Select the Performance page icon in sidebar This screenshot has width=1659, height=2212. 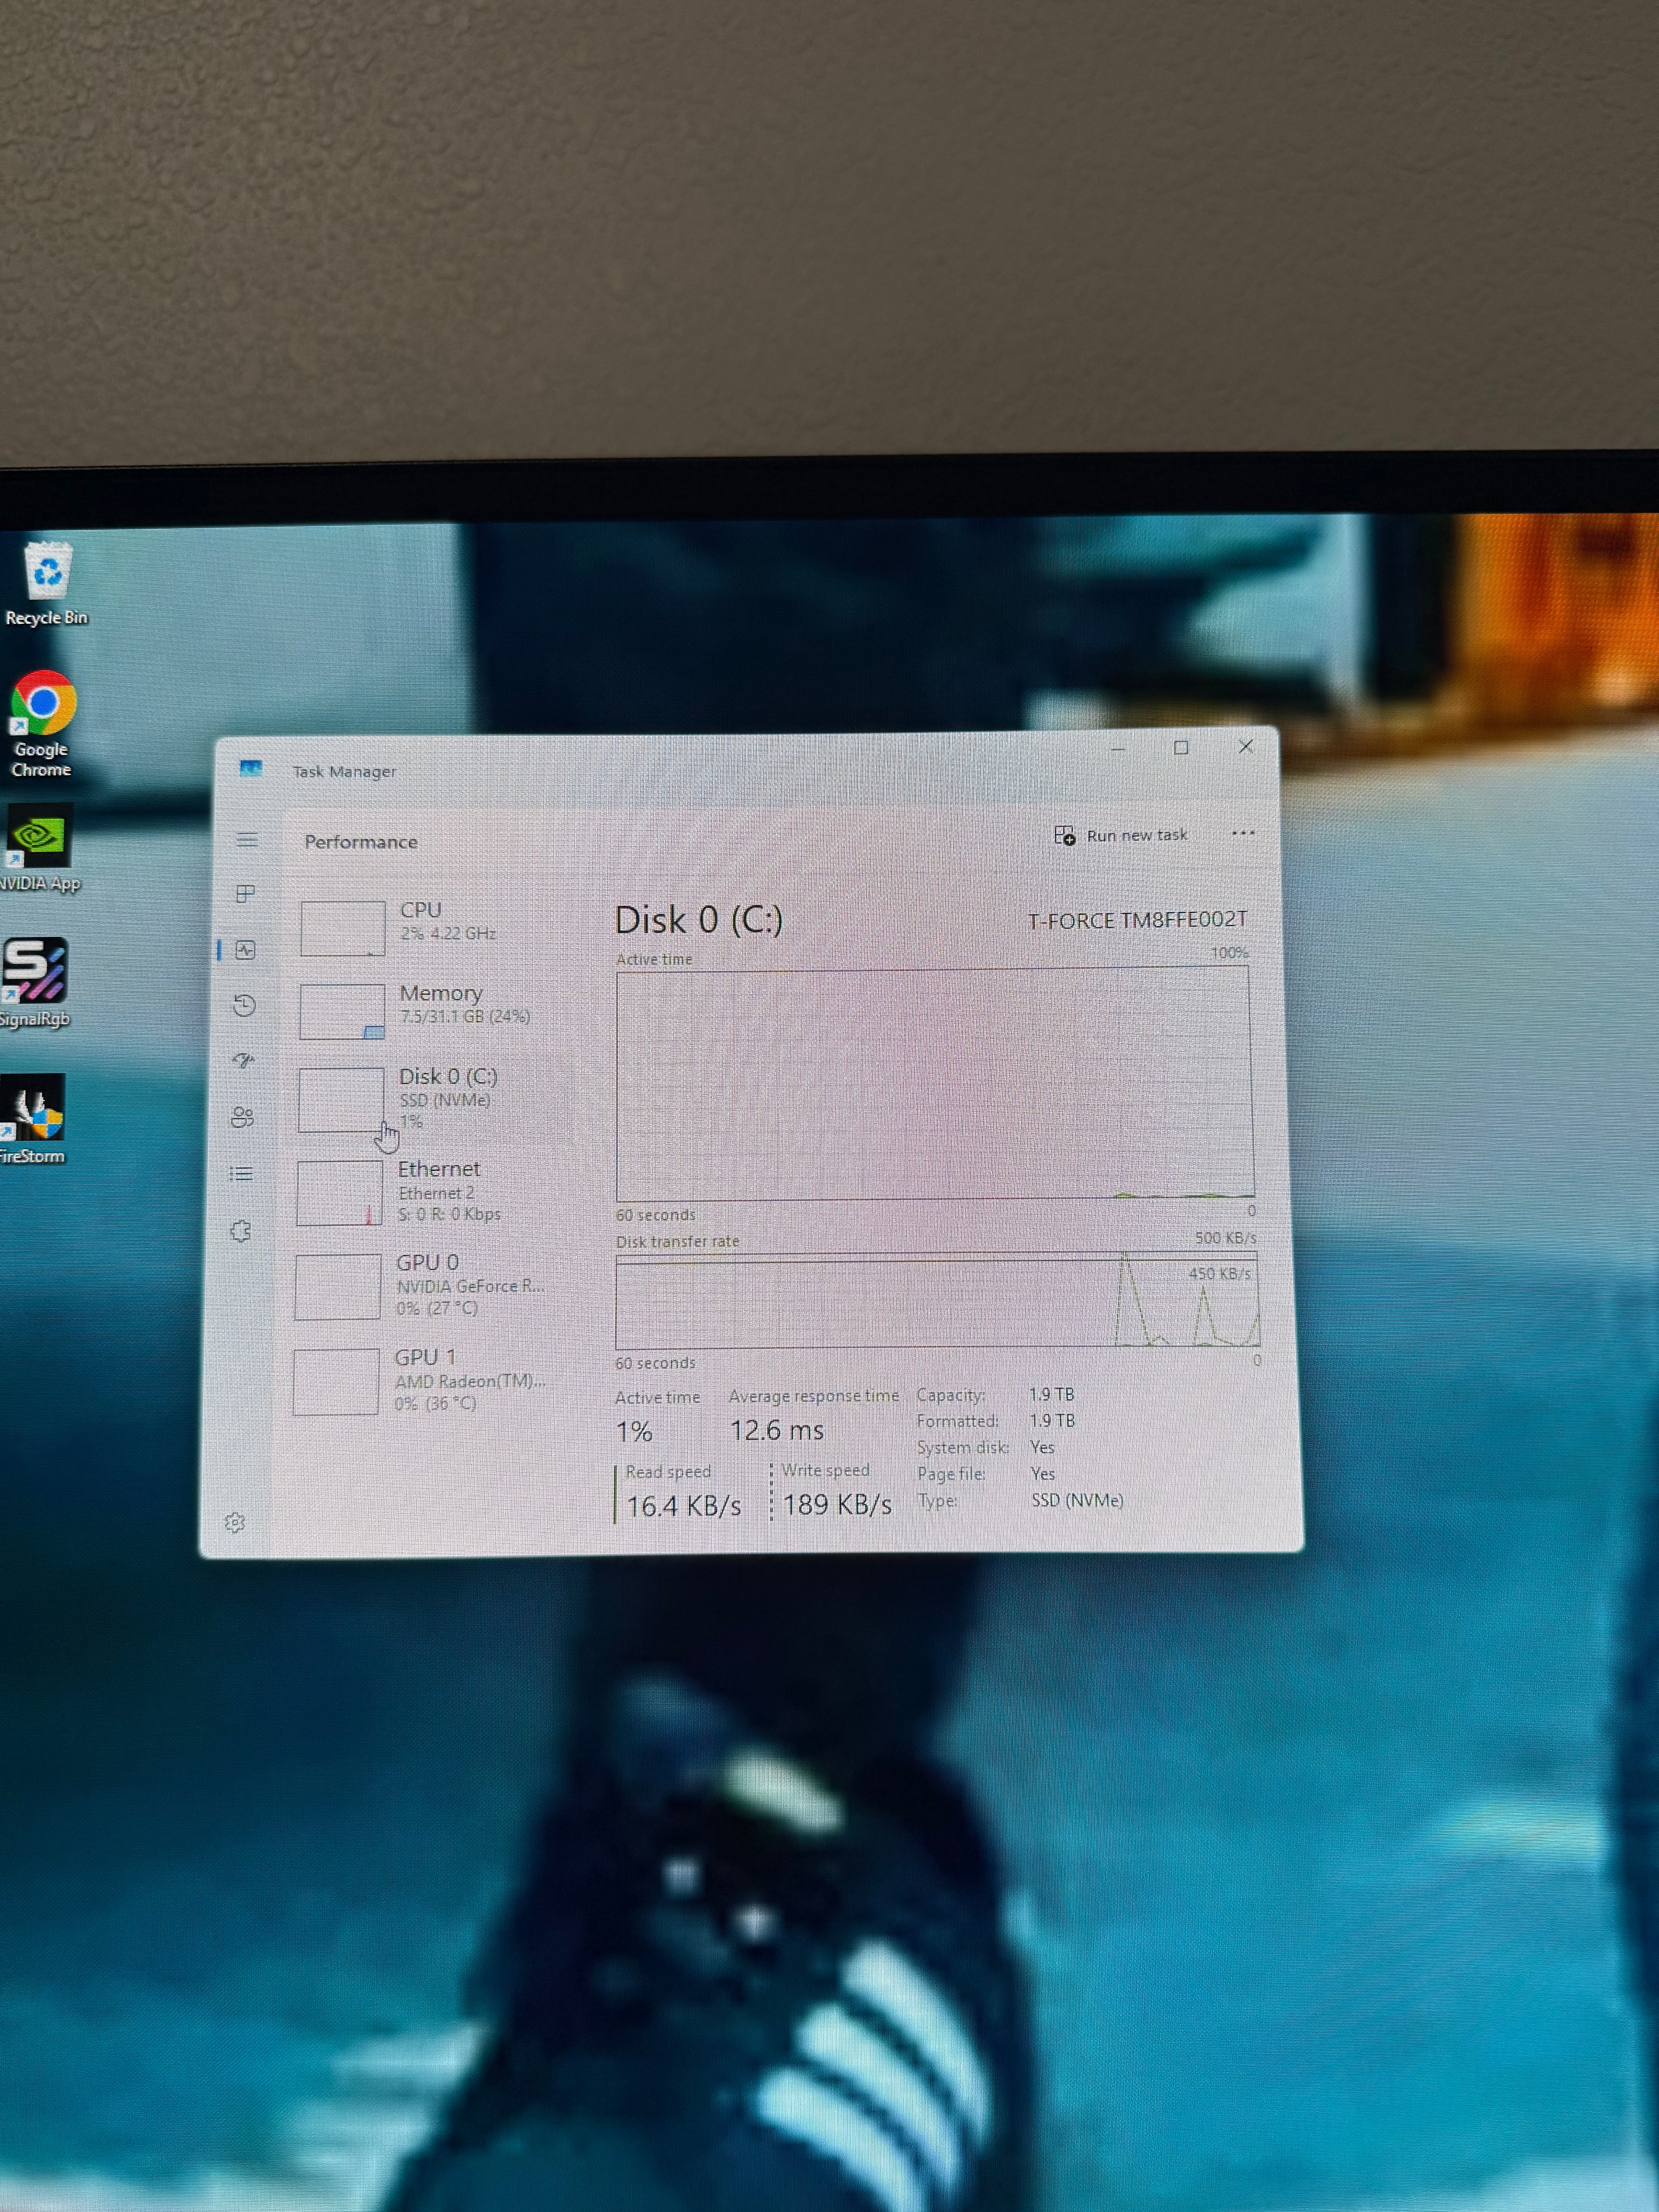pos(245,950)
